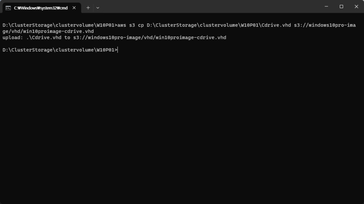Click wrapped text ge/vhd/win10proimage-cdrive.vhd
364x204 pixels.
[x=48, y=32]
